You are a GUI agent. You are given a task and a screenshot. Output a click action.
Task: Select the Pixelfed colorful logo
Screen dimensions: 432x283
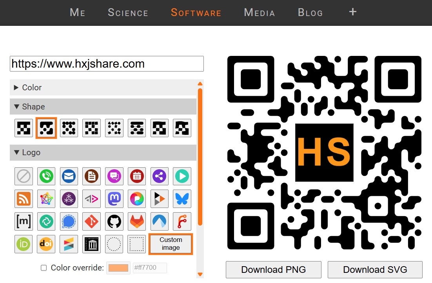click(137, 199)
